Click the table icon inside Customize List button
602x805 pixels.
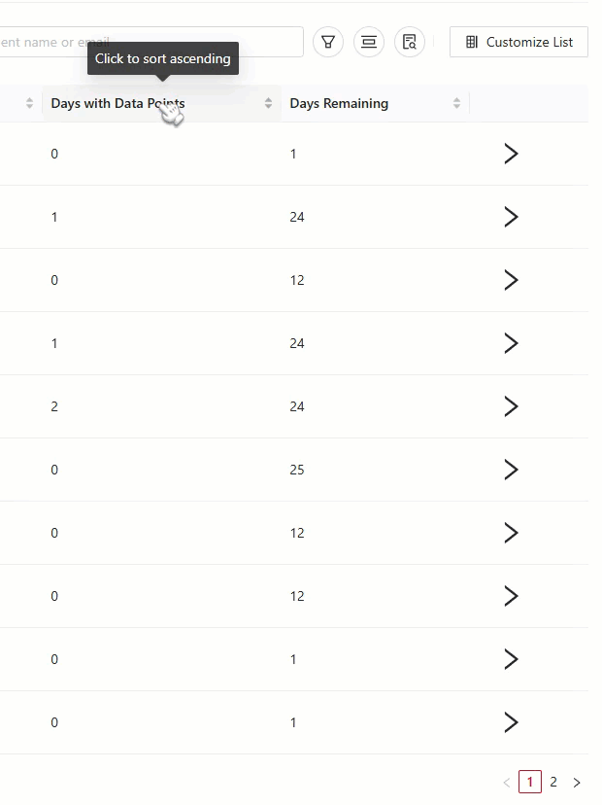click(x=472, y=42)
